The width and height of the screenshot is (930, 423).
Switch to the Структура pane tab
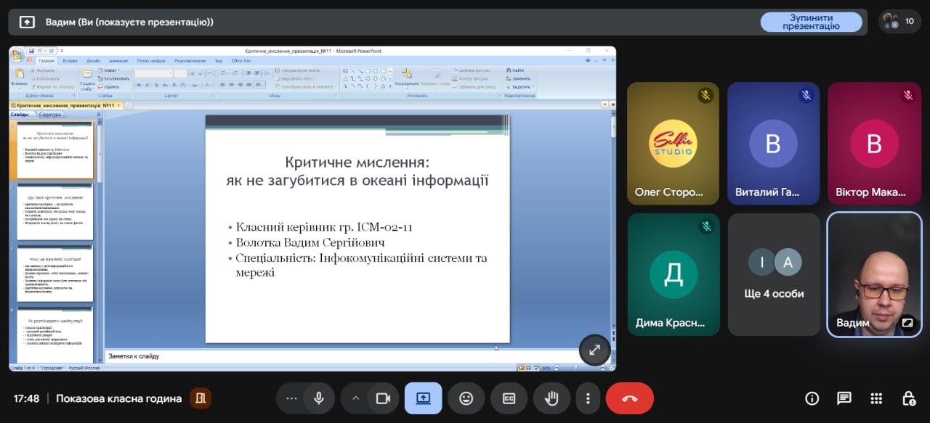50,115
